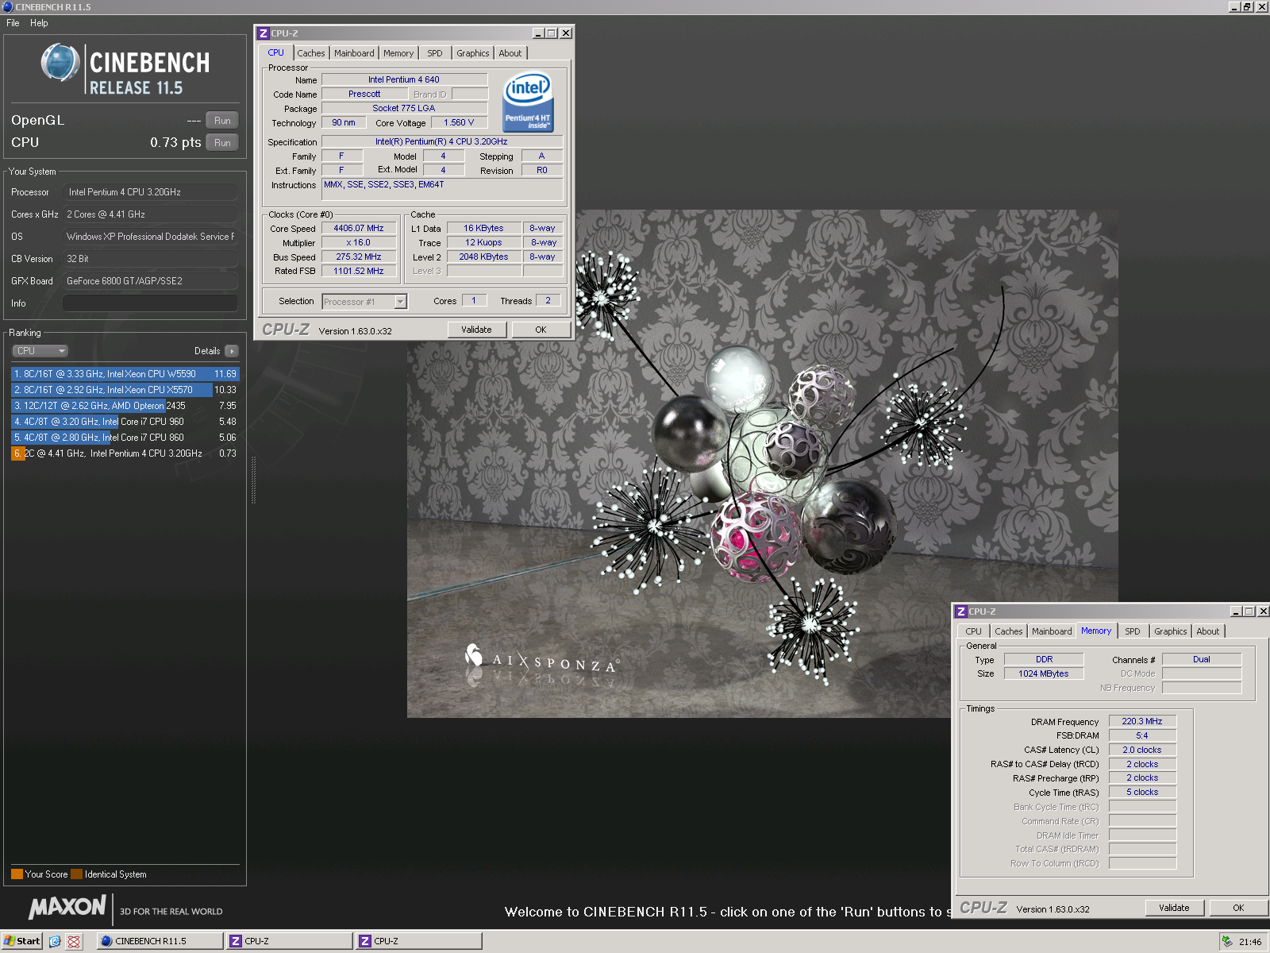The height and width of the screenshot is (953, 1270).
Task: Click Core Speed value 4406.07 MHz
Action: click(x=359, y=228)
